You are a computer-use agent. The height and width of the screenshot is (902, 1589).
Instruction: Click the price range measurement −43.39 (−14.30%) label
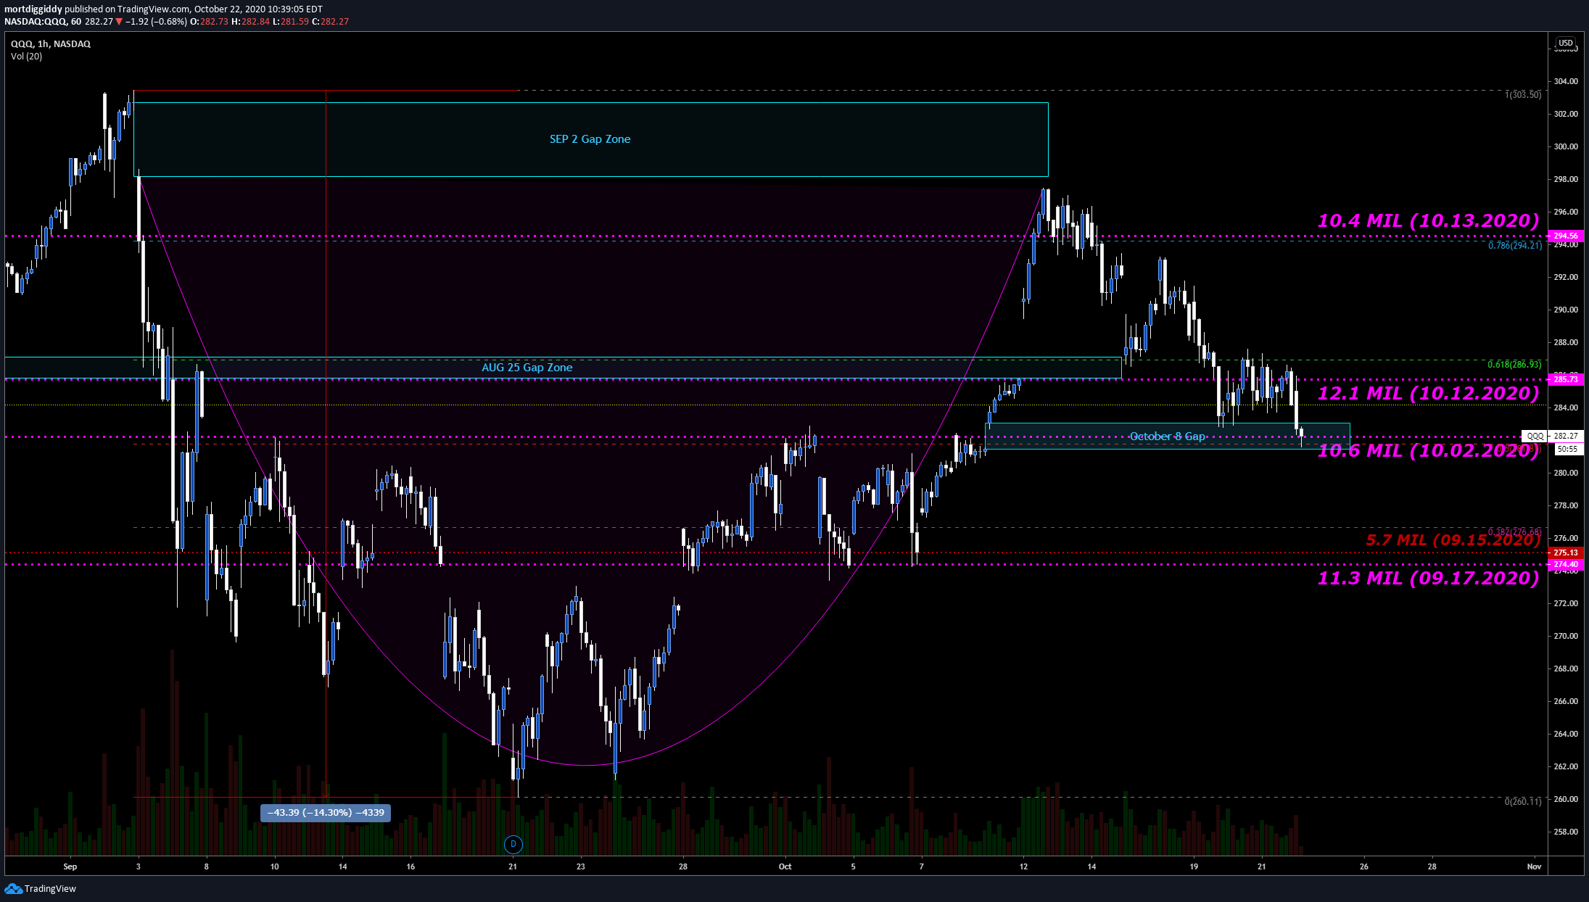pos(326,812)
